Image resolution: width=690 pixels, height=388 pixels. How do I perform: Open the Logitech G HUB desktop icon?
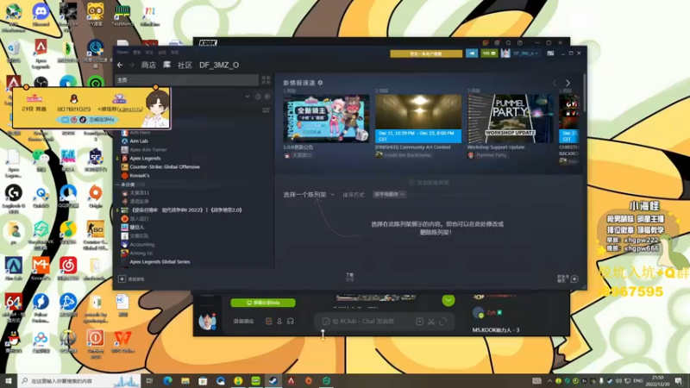coord(14,198)
